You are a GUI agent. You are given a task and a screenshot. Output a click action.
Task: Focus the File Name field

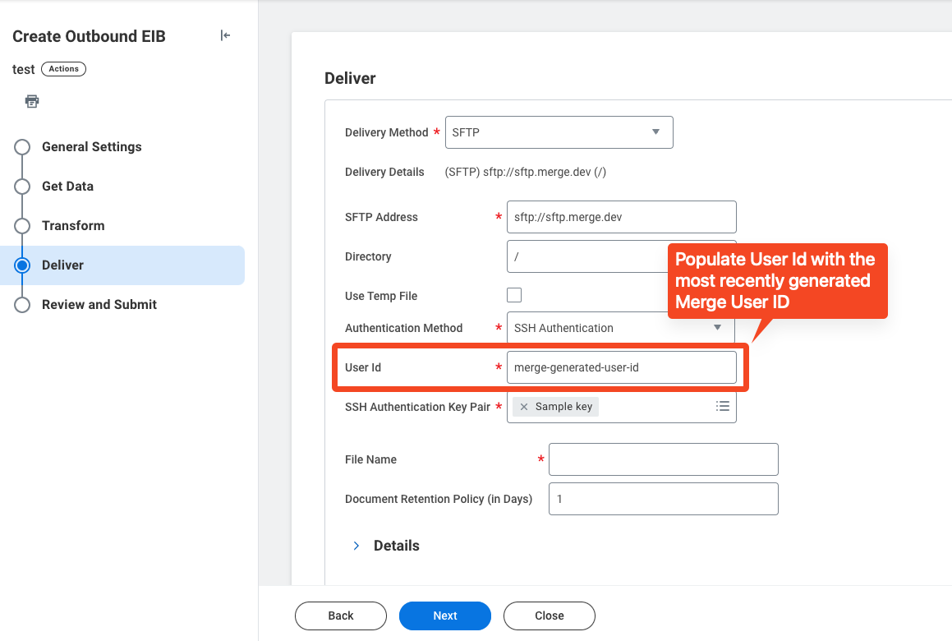663,459
